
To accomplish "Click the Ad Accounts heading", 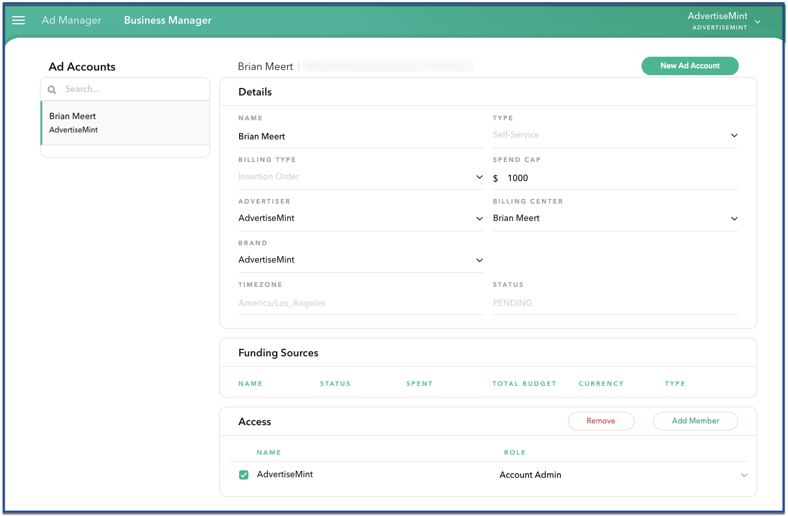I will click(82, 67).
